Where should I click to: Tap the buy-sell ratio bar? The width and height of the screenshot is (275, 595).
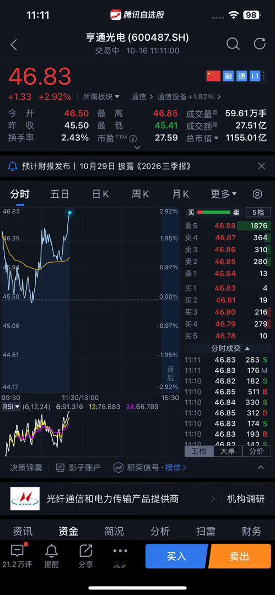coord(214,213)
